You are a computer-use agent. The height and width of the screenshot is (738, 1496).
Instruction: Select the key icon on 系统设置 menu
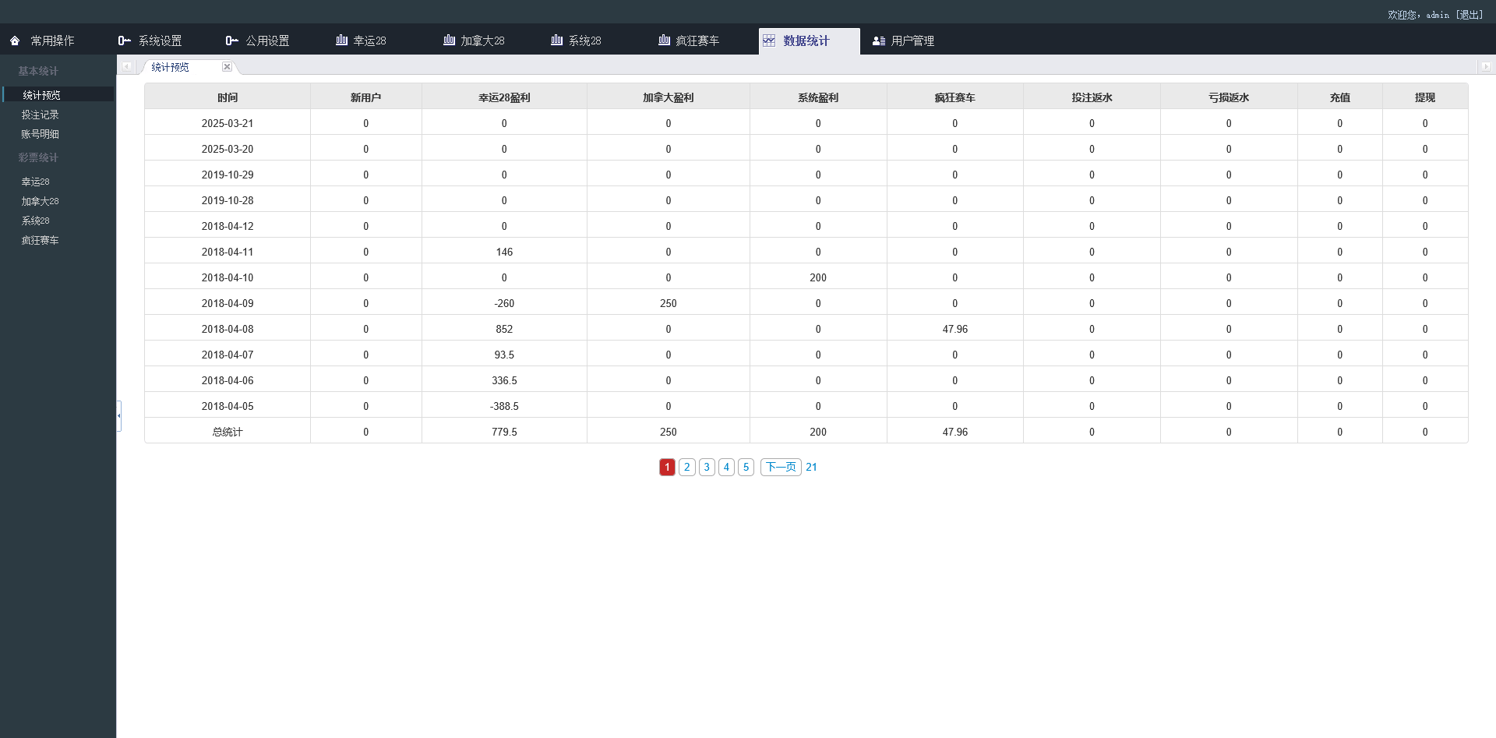(x=125, y=40)
